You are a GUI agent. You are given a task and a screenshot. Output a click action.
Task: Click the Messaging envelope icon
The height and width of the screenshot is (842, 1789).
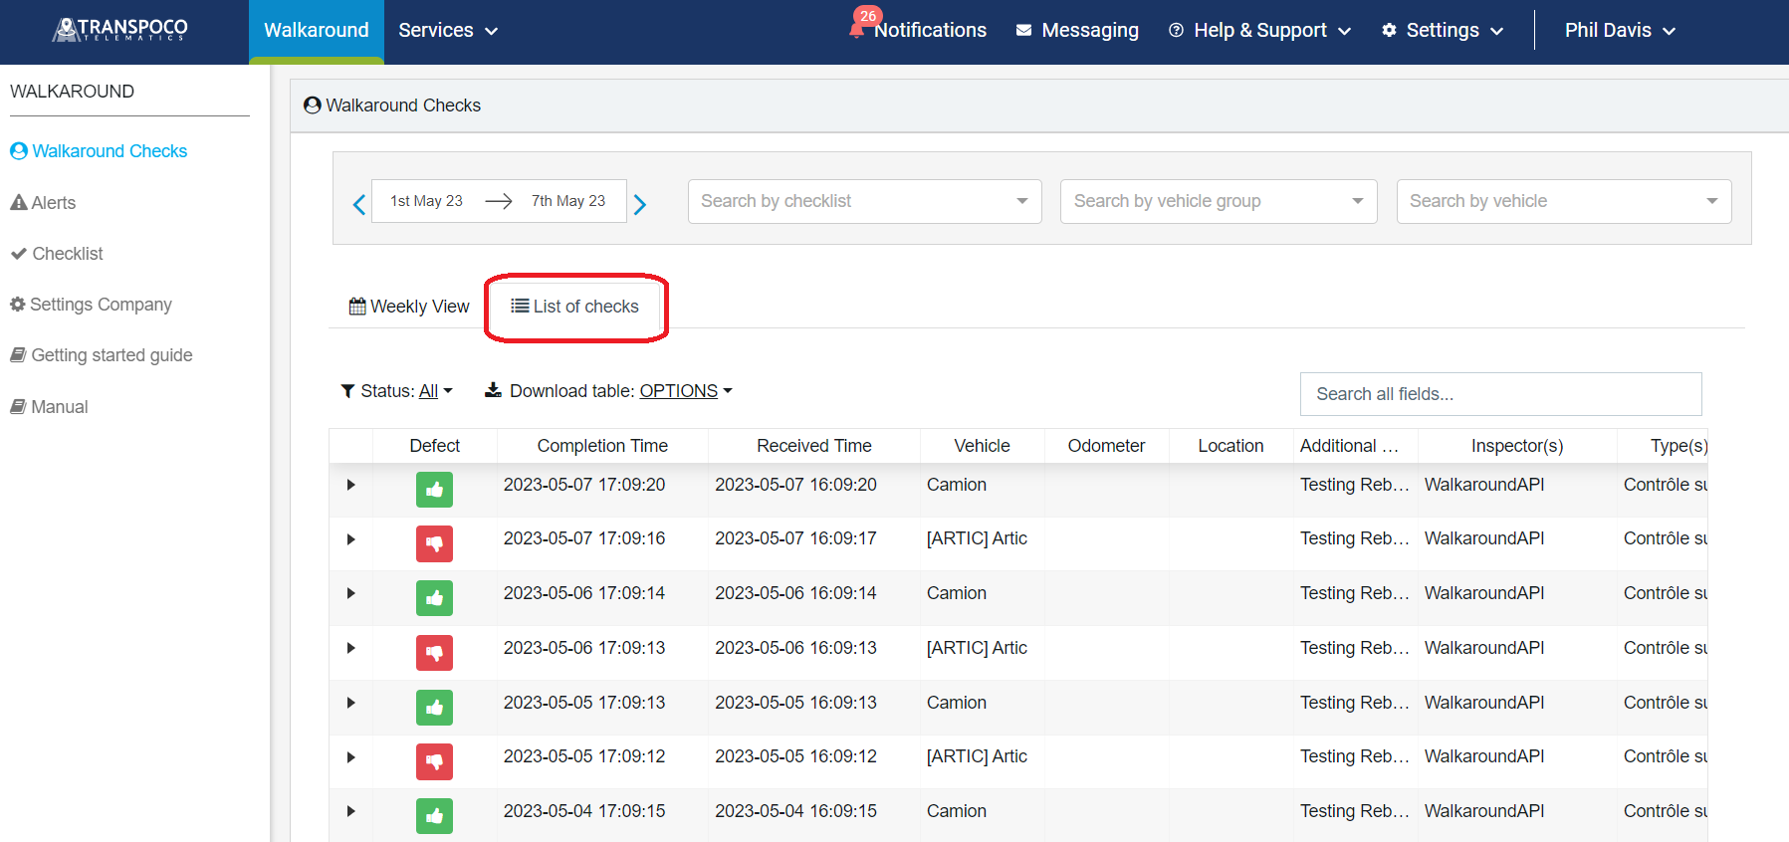(x=1023, y=31)
